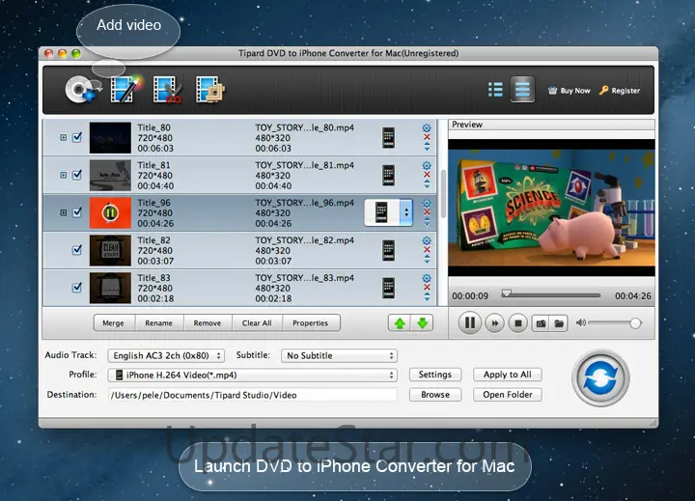The width and height of the screenshot is (695, 501).
Task: Click the Apply to All button
Action: (x=508, y=375)
